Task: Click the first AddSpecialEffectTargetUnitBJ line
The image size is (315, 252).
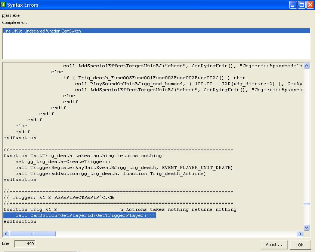Action: pyautogui.click(x=183, y=66)
